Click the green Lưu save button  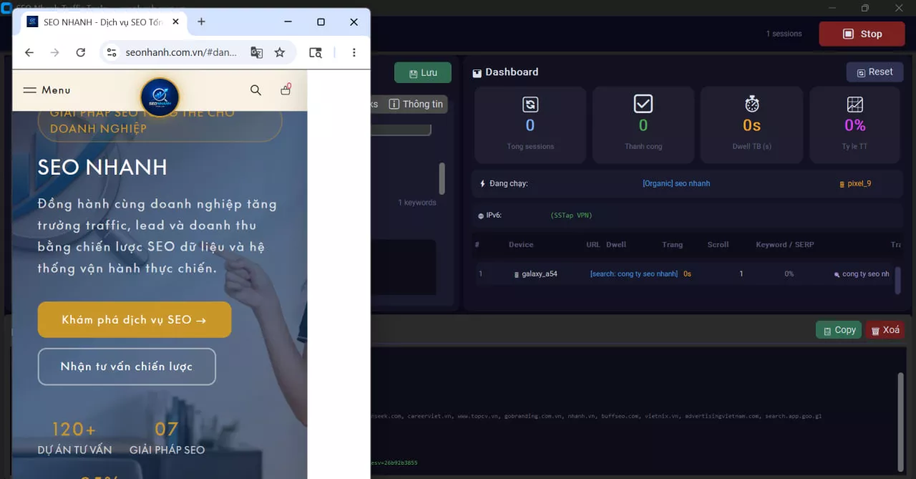tap(423, 73)
